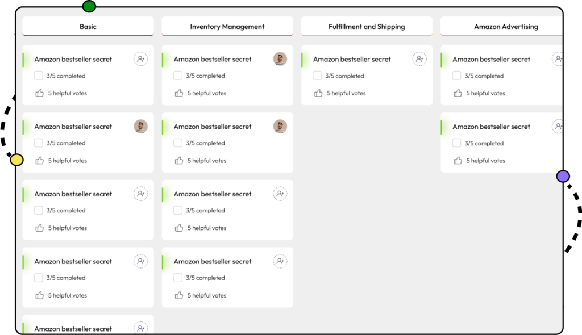Click assignee avatar on second Basic card
The image size is (582, 335).
pyautogui.click(x=140, y=127)
